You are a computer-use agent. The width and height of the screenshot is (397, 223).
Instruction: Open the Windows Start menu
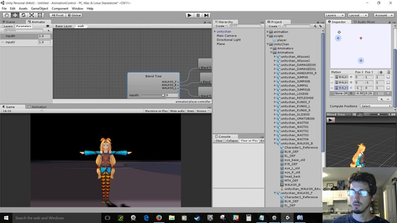click(6, 217)
